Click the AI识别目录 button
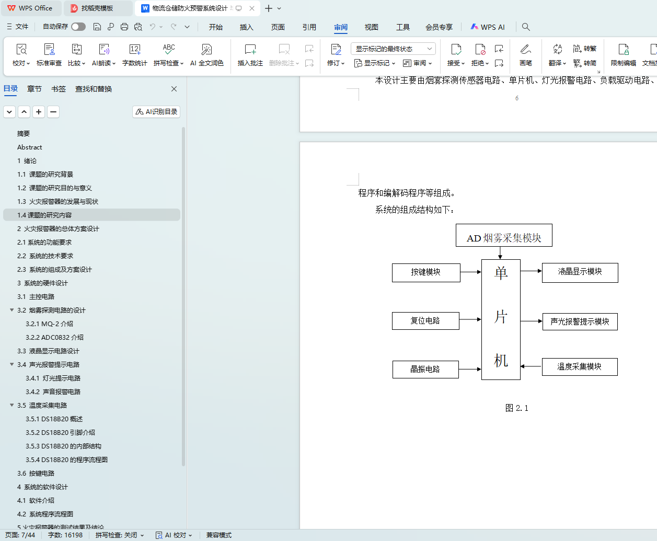This screenshot has width=657, height=541. [156, 112]
